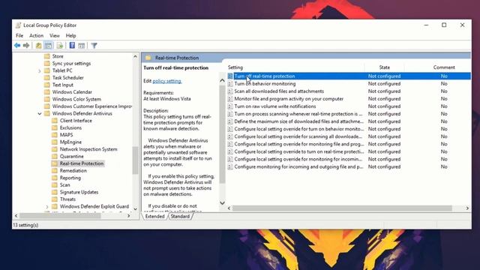This screenshot has height=270, width=480.
Task: Click the Filter funnel toolbar icon
Action: [94, 46]
